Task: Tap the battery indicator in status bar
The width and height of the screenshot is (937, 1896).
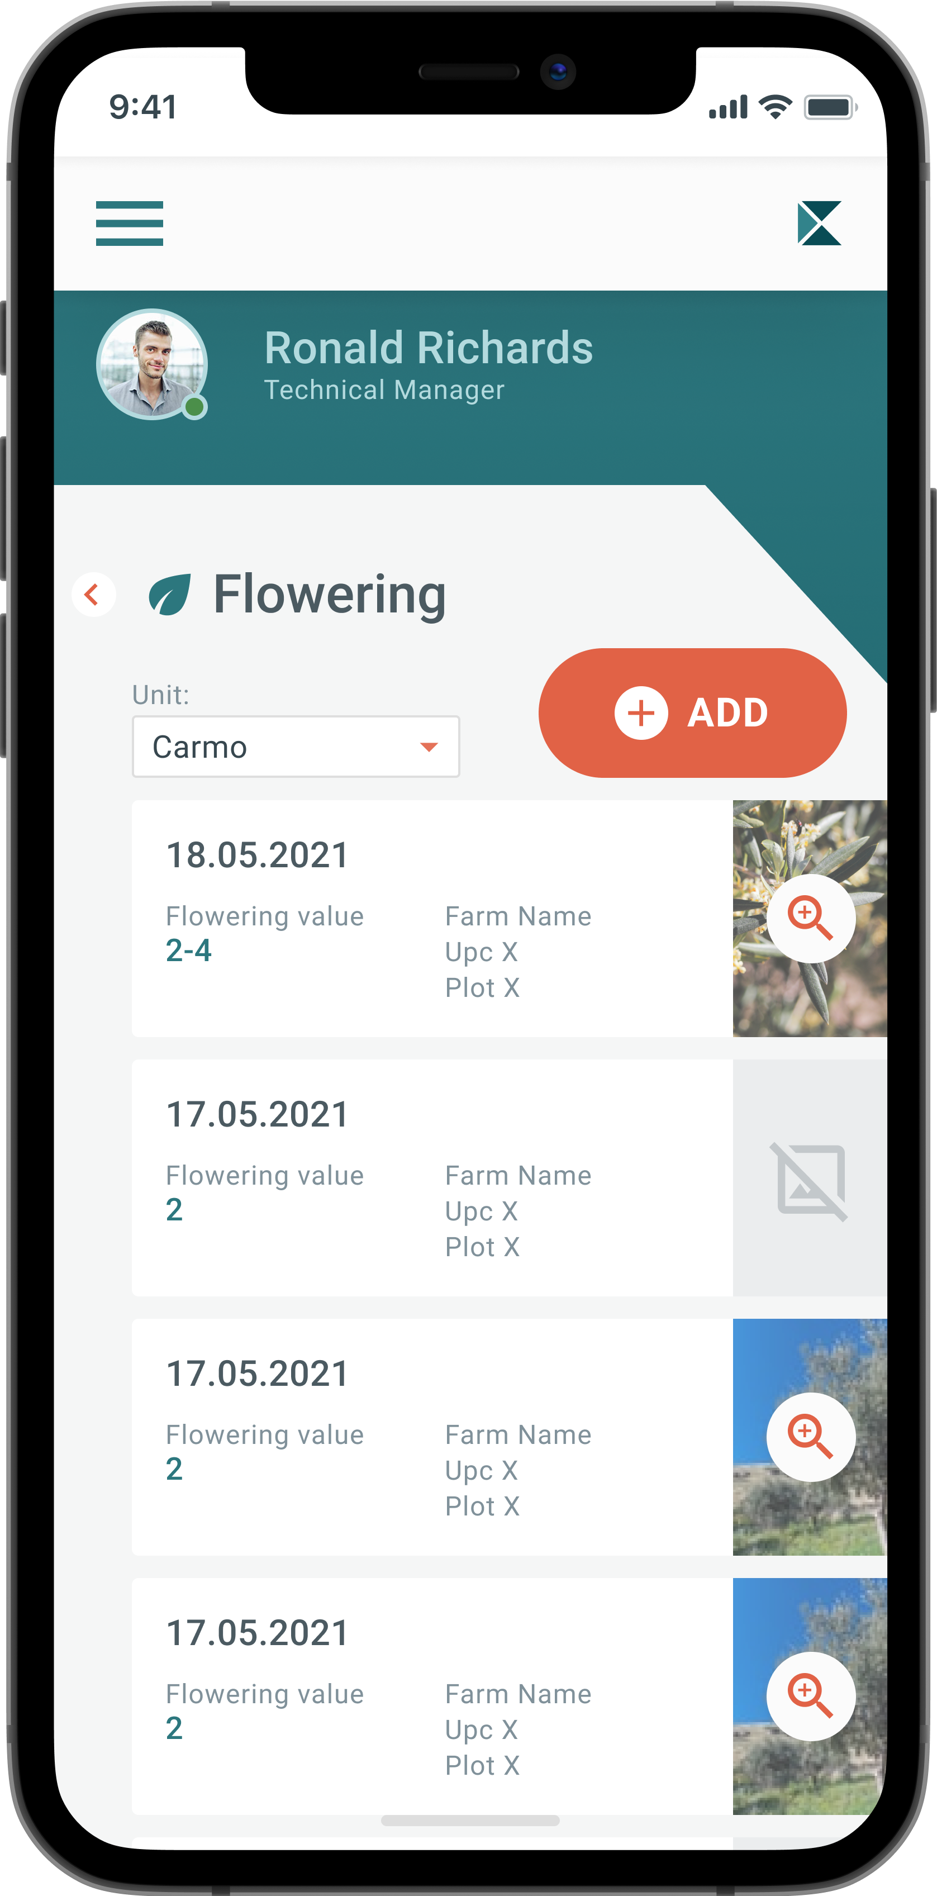Action: click(x=830, y=107)
